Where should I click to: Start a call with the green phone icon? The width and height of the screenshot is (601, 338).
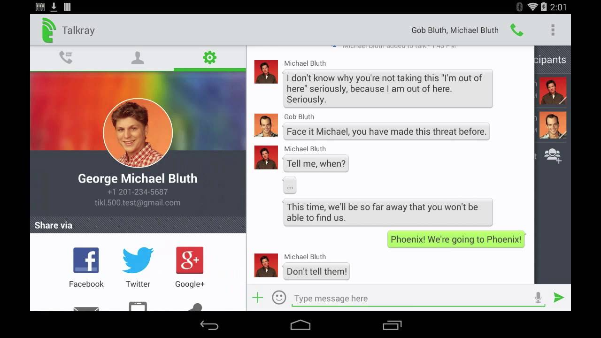(516, 30)
